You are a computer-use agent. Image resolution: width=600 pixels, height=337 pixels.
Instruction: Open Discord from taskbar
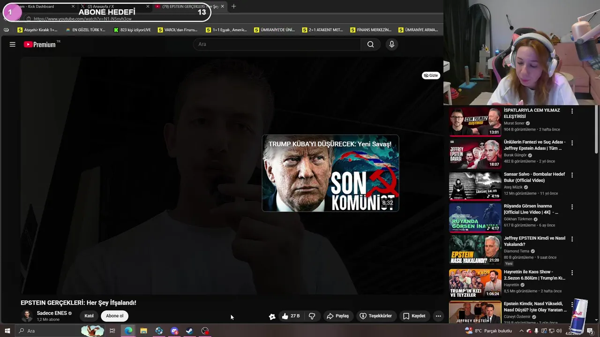[x=174, y=331]
